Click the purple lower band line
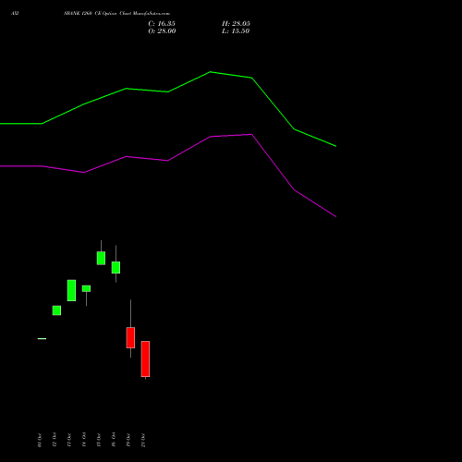The image size is (462, 462). (x=168, y=161)
